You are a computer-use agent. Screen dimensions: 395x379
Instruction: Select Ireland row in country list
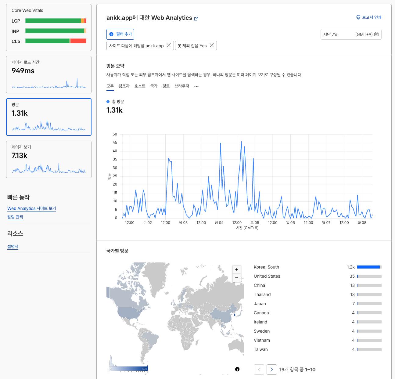point(318,322)
